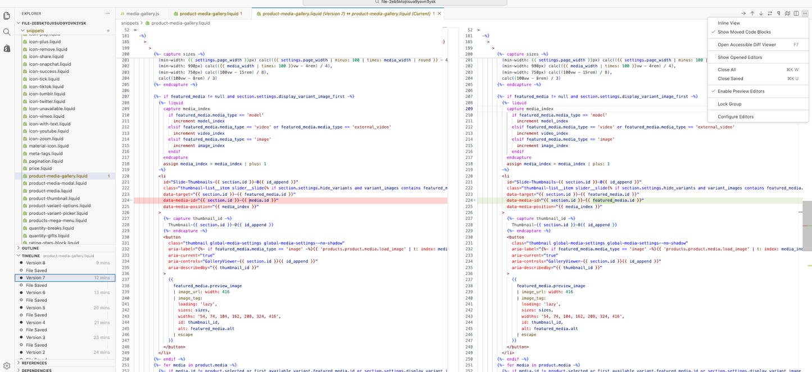Click removed line 224 in left diff
The width and height of the screenshot is (812, 372).
click(291, 200)
